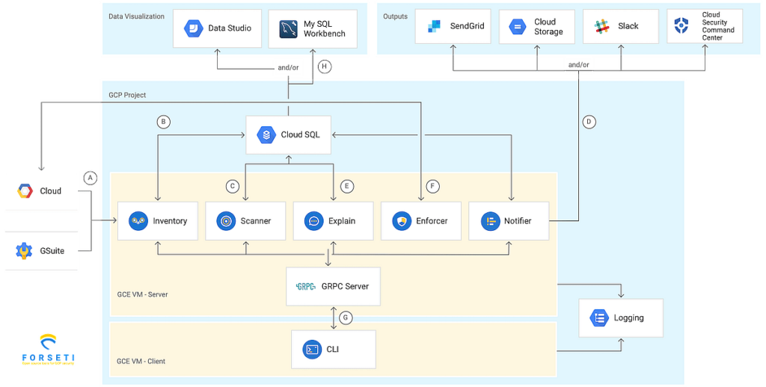The height and width of the screenshot is (387, 766).
Task: Click the "Cloud" label beside Google Cloud logo
Action: point(50,191)
